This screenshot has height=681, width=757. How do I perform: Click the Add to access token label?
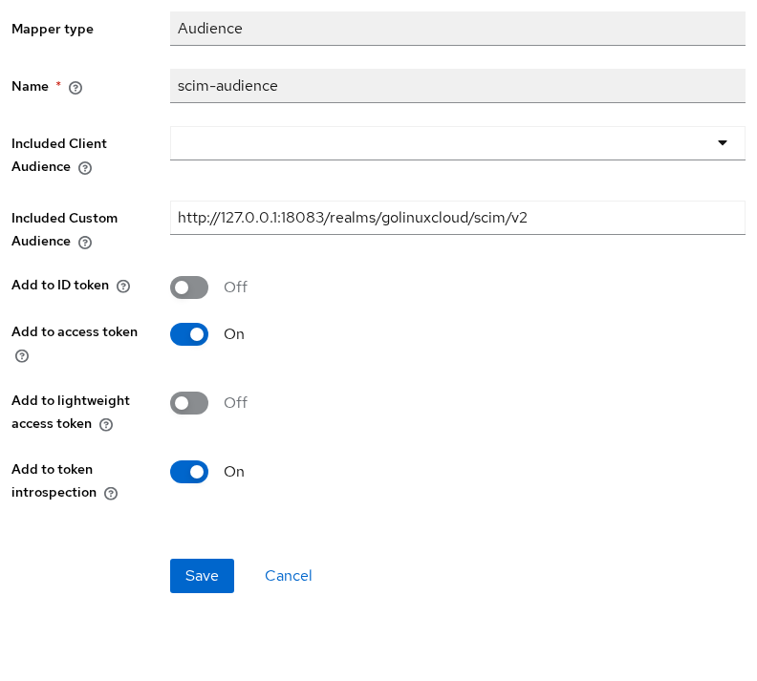[x=75, y=331]
